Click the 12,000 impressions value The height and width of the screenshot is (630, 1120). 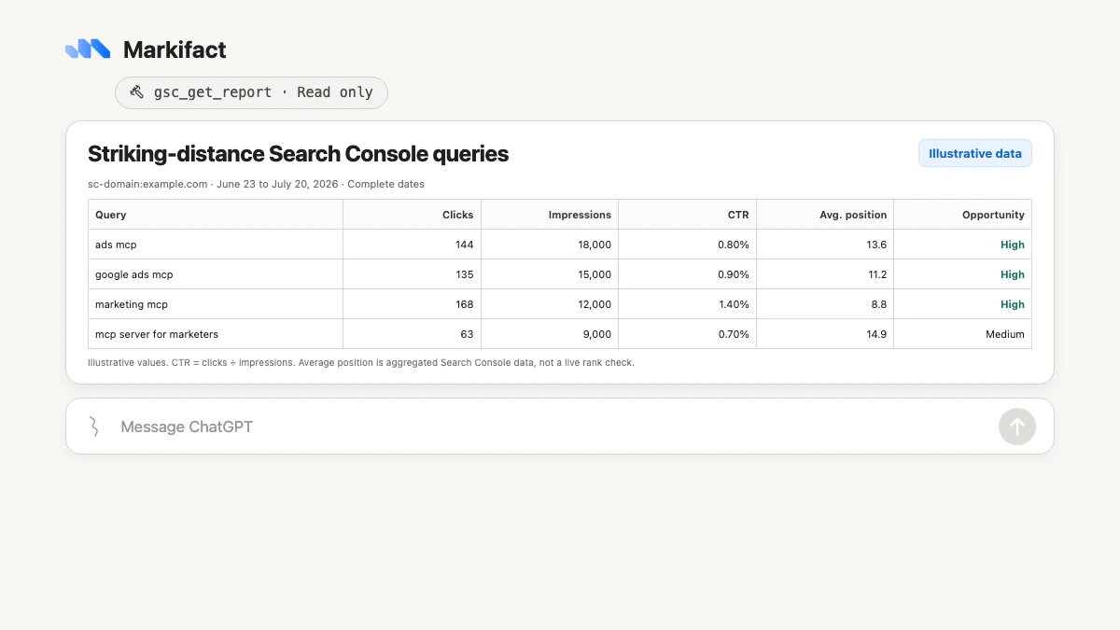(595, 304)
